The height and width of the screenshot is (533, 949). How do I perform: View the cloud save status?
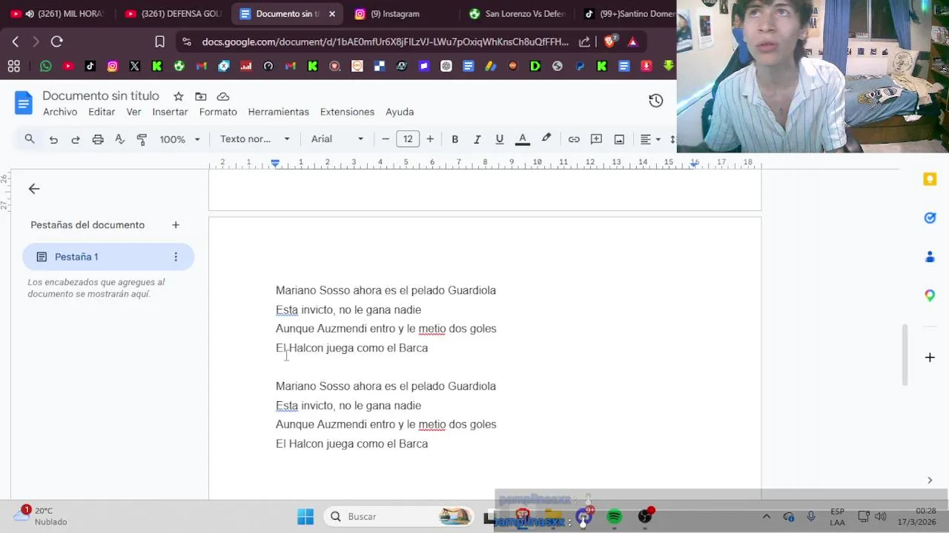pyautogui.click(x=223, y=96)
